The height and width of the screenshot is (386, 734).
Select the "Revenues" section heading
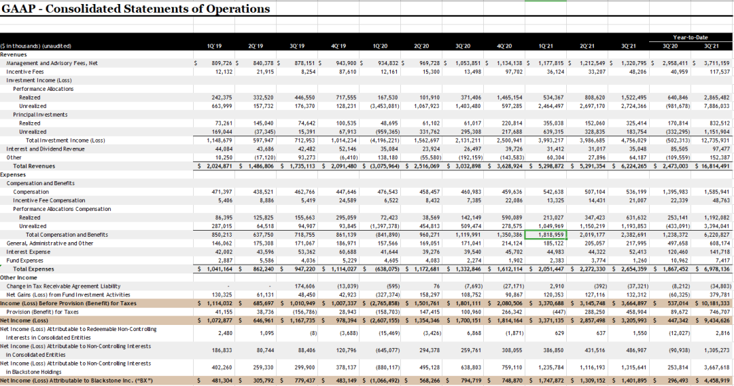pos(14,55)
